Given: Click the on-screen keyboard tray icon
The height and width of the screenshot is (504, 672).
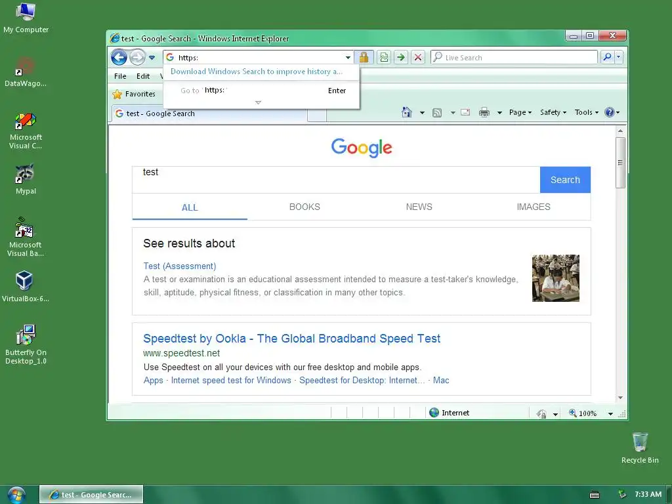Looking at the screenshot, I should 595,495.
